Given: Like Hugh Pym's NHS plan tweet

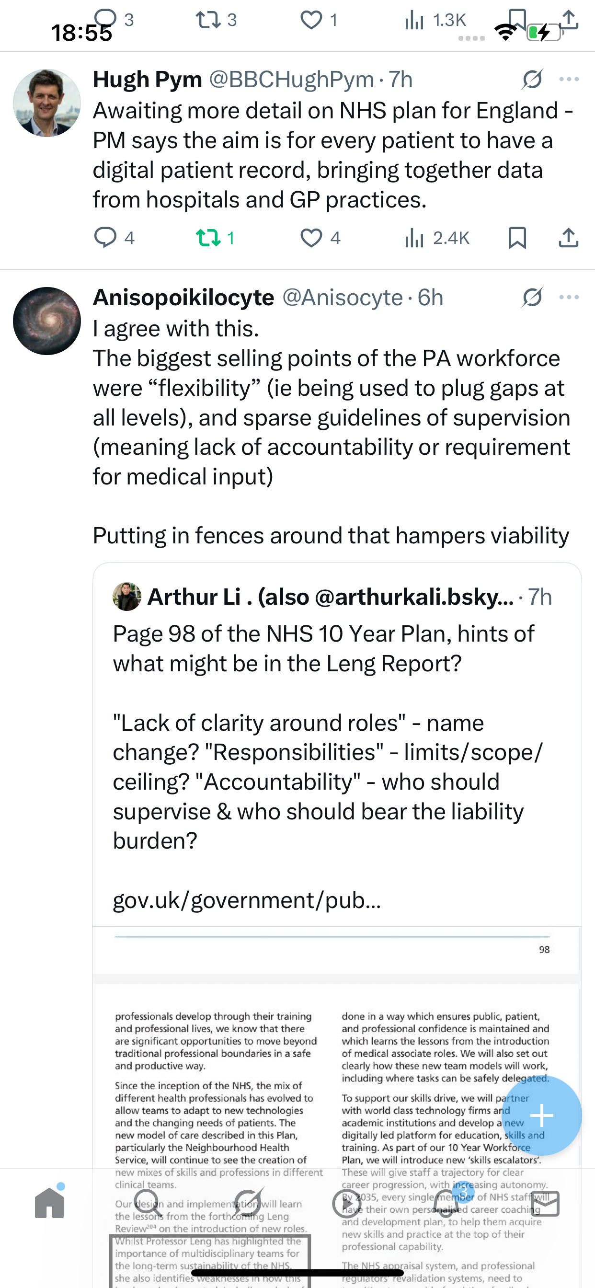Looking at the screenshot, I should (x=320, y=238).
